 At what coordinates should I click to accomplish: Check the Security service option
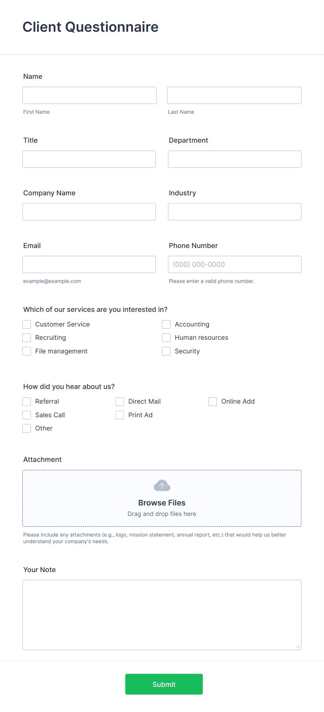(x=166, y=351)
